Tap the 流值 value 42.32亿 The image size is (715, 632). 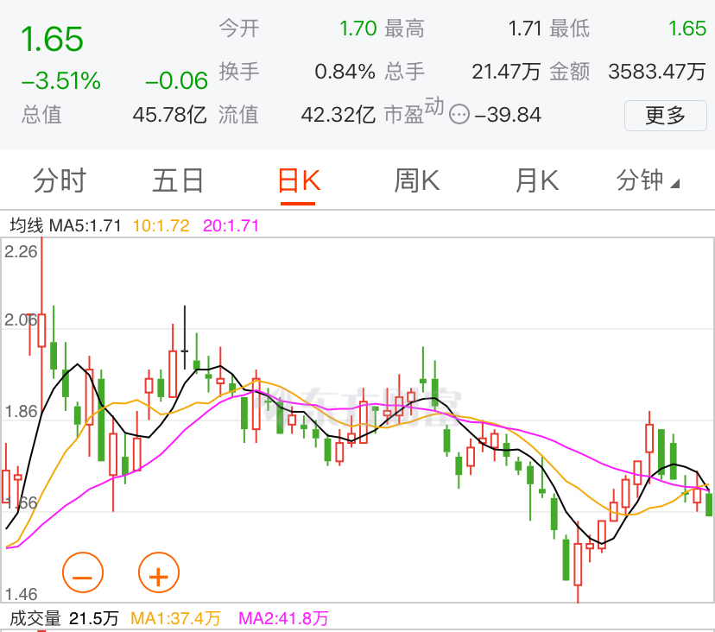point(338,115)
